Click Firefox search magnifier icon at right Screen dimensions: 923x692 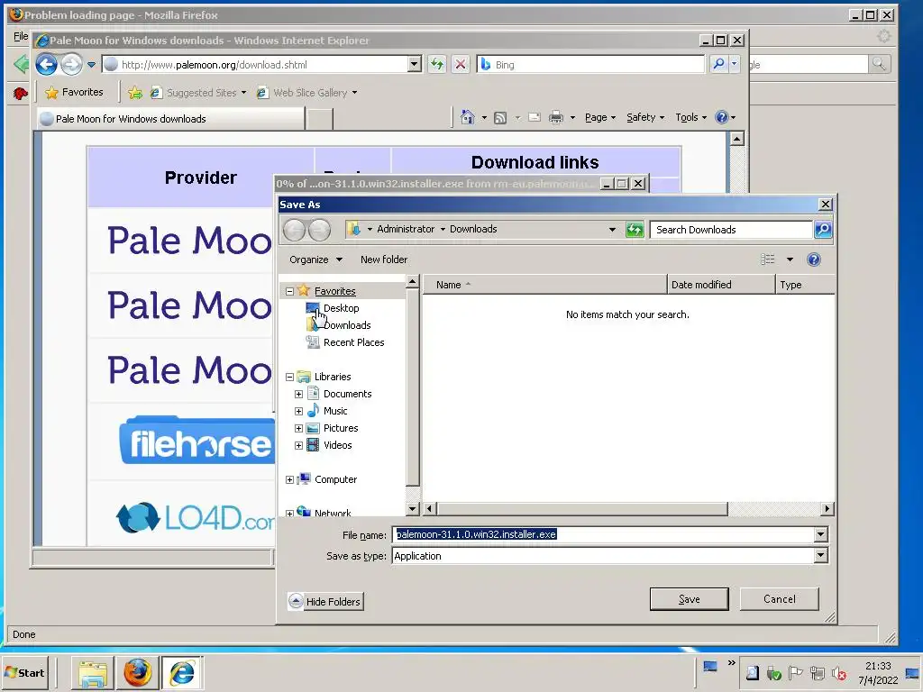pyautogui.click(x=879, y=64)
